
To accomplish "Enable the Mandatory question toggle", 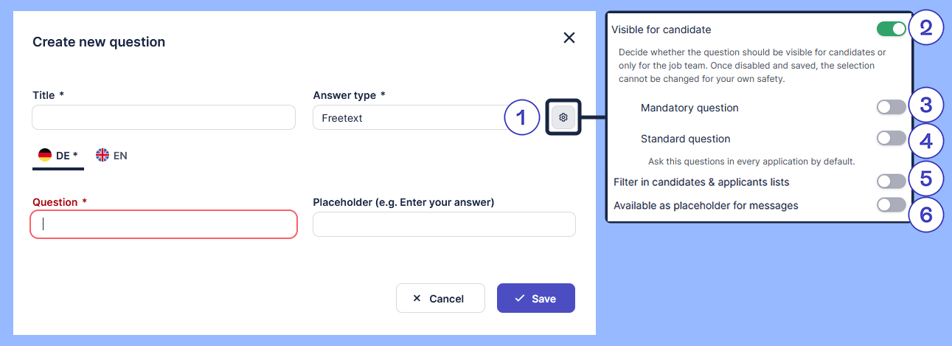I will pyautogui.click(x=891, y=108).
